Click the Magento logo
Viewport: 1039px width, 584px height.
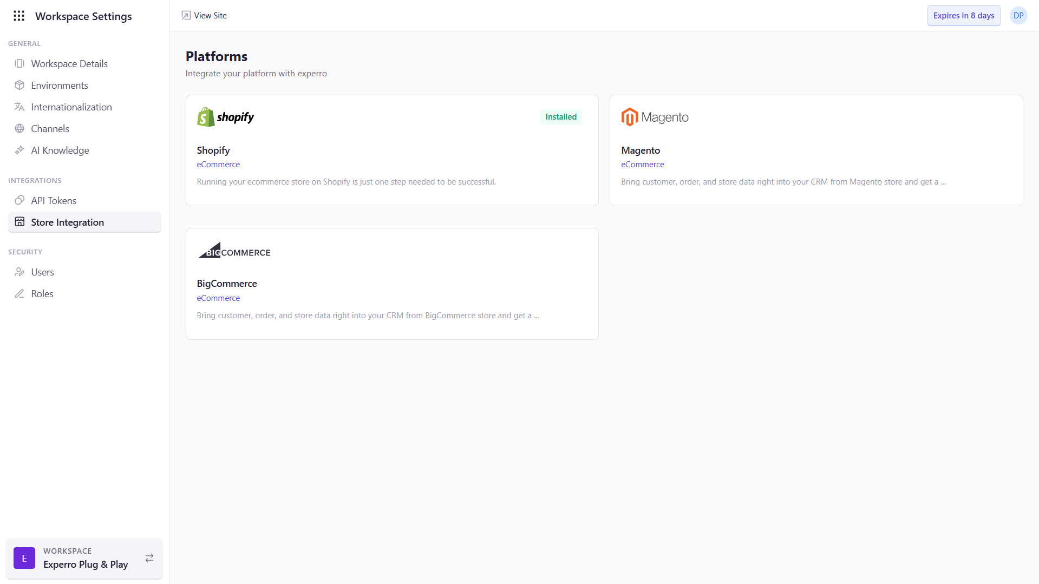pyautogui.click(x=655, y=117)
